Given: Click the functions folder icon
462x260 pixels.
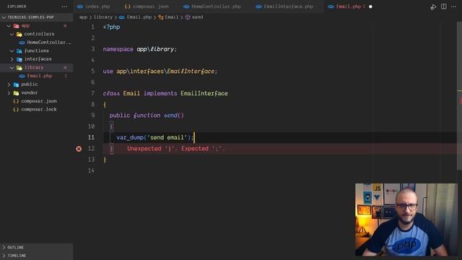Looking at the screenshot, I should coord(19,51).
